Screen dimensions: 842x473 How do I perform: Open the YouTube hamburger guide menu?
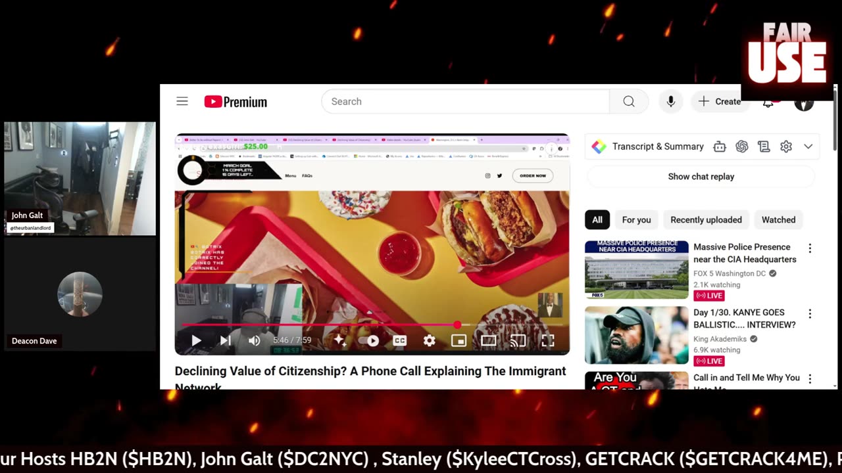tap(182, 101)
